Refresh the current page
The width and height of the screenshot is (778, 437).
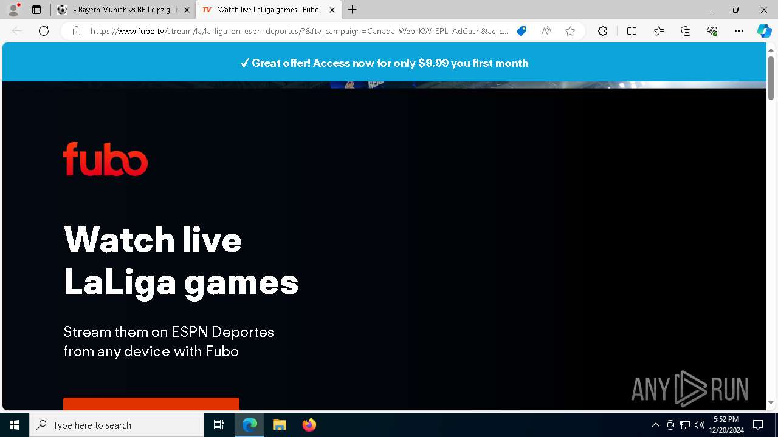pos(44,31)
